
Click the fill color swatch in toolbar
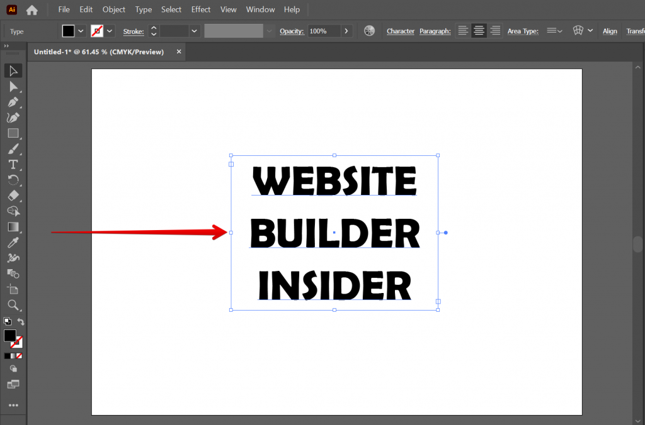point(69,30)
